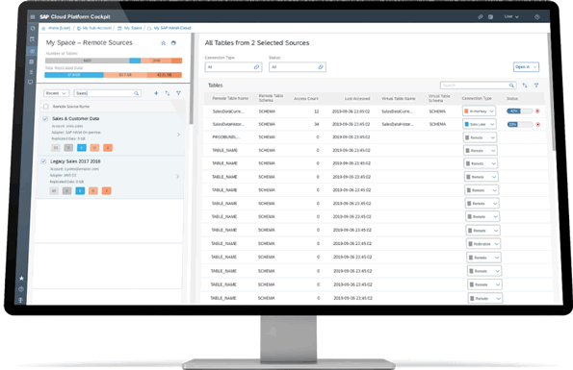The image size is (573, 370).
Task: Click the fifth icon in the left sidebar
Action: [x=31, y=72]
